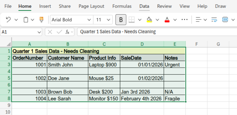
Task: Apply the red font color
Action: pyautogui.click(x=167, y=20)
